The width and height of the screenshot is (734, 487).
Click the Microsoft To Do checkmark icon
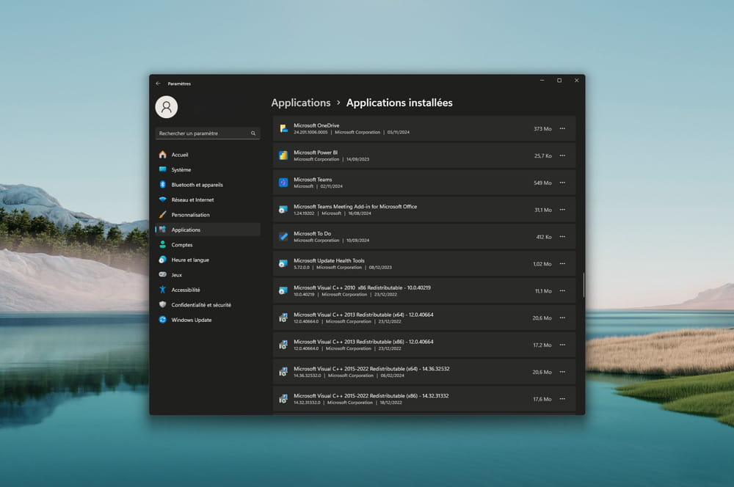[x=283, y=237]
